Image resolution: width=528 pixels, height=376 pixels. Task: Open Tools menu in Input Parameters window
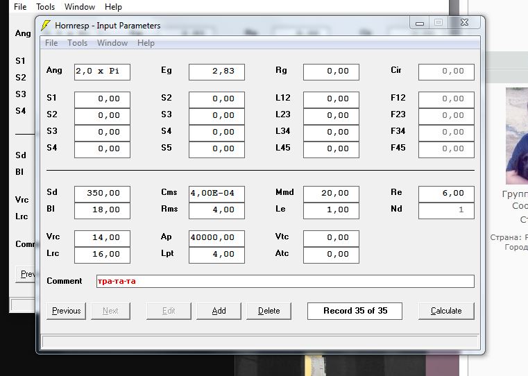tap(78, 43)
